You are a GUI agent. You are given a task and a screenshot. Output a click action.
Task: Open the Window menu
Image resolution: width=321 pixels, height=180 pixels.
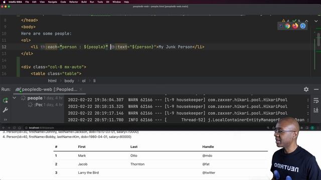(116, 2)
